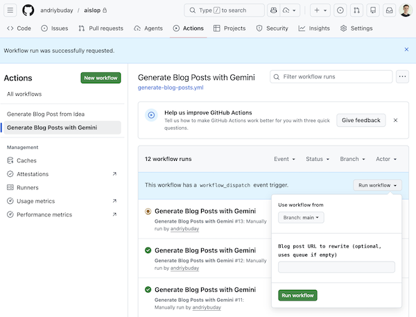416x317 pixels.
Task: Expand the Actor filter dropdown
Action: 386,159
